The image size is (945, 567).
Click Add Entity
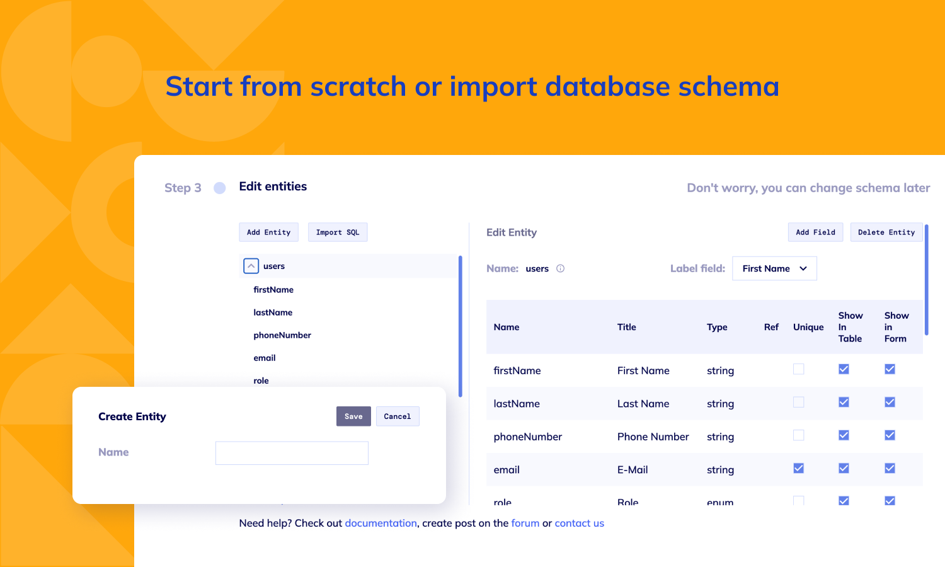click(268, 232)
